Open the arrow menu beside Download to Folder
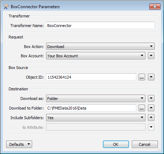The image size is (164, 154). tap(151, 108)
